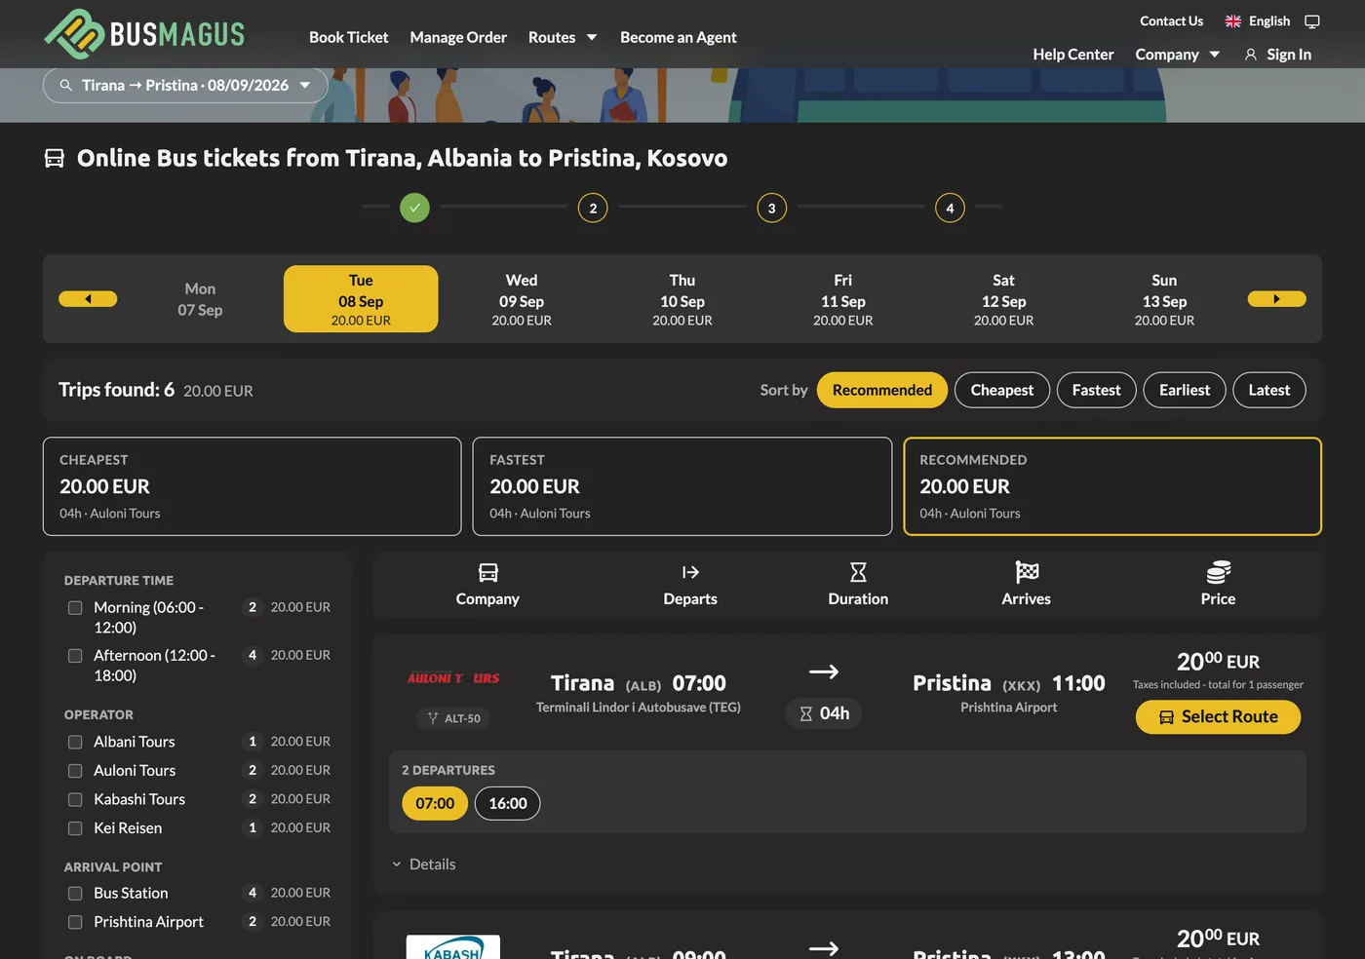Sort trips by Earliest

tap(1185, 391)
